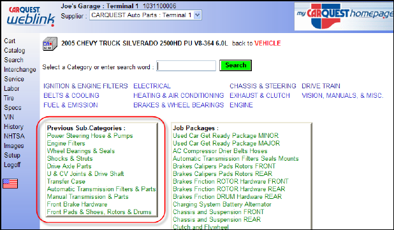
Task: Click the catalog vehicle icon beside 2005 Chevy
Action: pyautogui.click(x=50, y=44)
